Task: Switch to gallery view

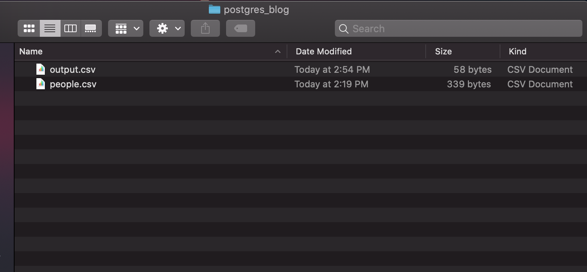Action: point(91,28)
